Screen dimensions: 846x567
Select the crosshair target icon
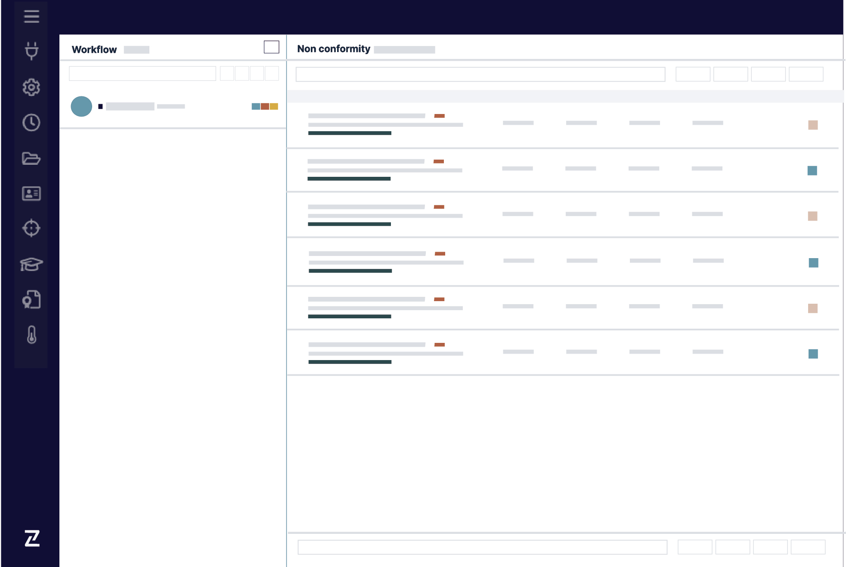pyautogui.click(x=31, y=228)
